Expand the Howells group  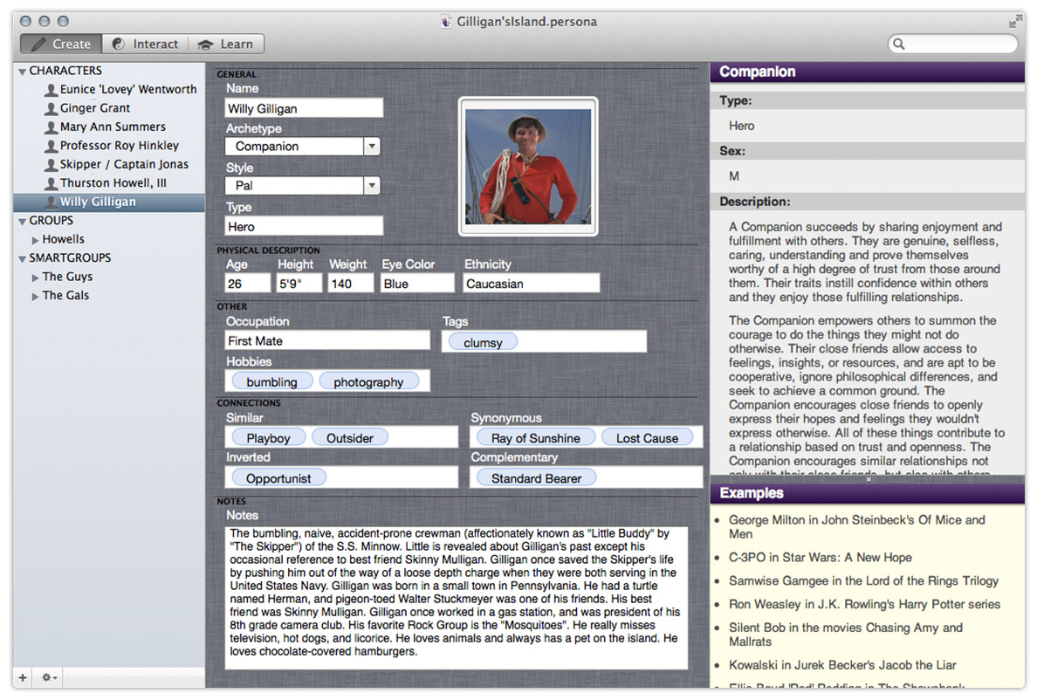coord(36,240)
